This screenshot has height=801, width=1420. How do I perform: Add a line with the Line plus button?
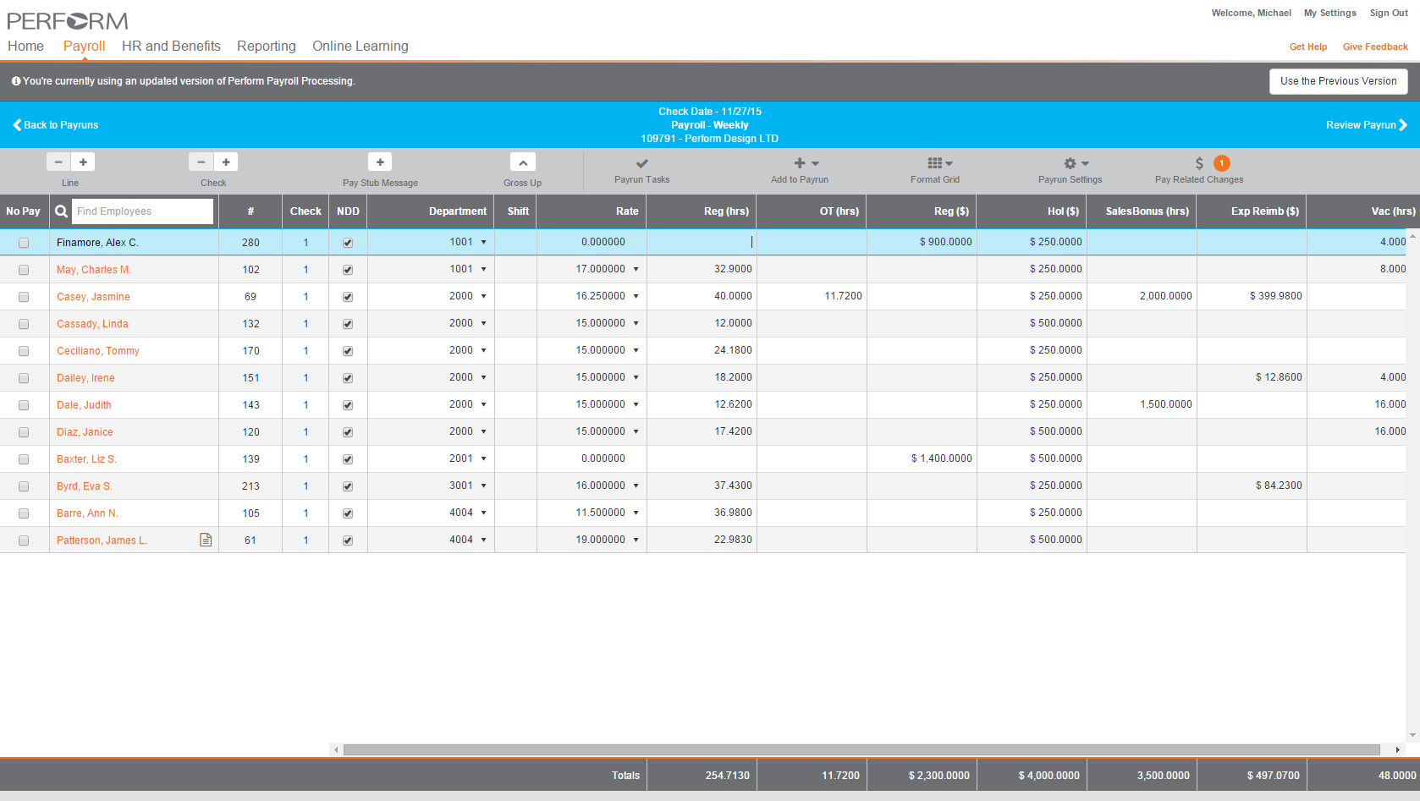(x=83, y=162)
